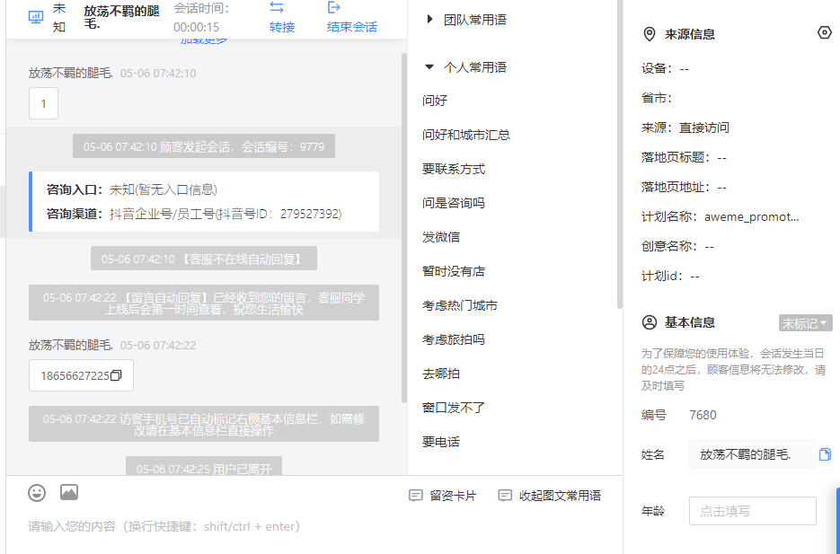Click the 计划名称 aweme_promot... value
Screen dimensions: 840x554
(x=752, y=217)
